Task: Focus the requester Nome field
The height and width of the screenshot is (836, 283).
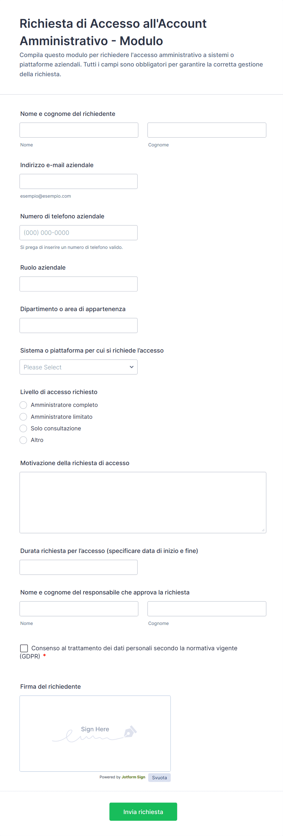Action: click(x=79, y=130)
